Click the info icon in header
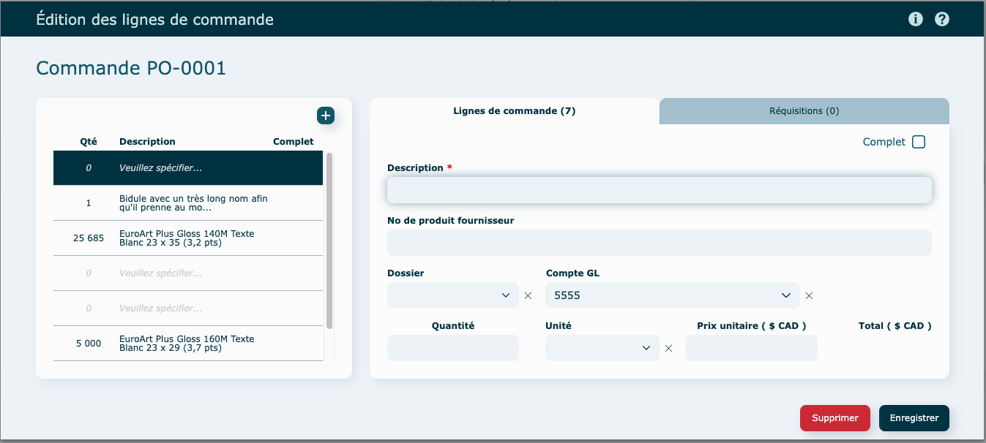Viewport: 986px width, 443px height. click(915, 19)
